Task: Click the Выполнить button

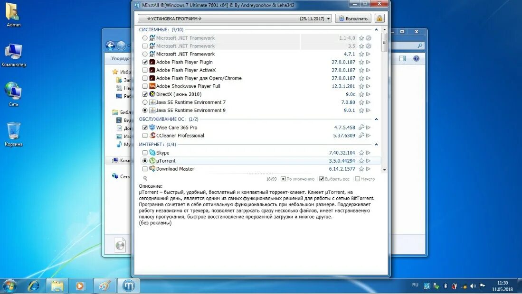Action: (x=353, y=18)
